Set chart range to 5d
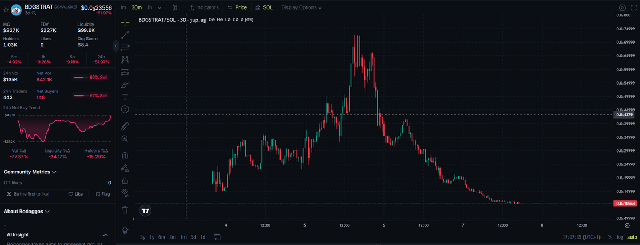640x245 pixels. click(193, 237)
